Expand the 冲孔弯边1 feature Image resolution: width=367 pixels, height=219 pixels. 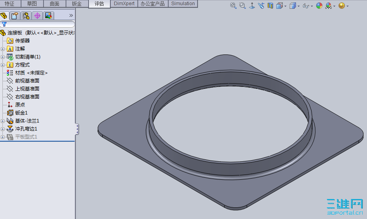point(2,129)
